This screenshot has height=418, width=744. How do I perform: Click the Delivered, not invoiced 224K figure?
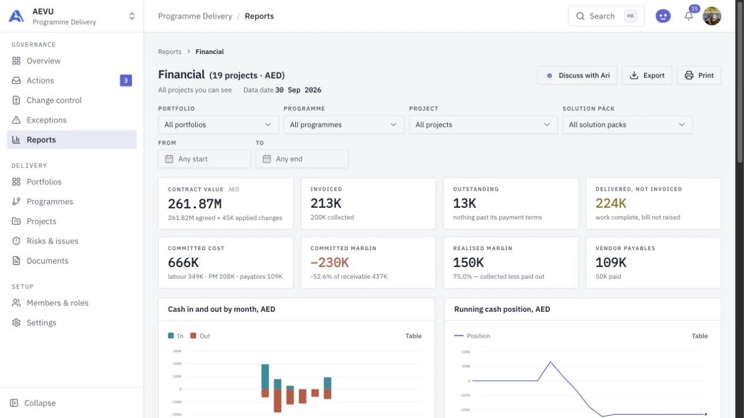pyautogui.click(x=611, y=204)
